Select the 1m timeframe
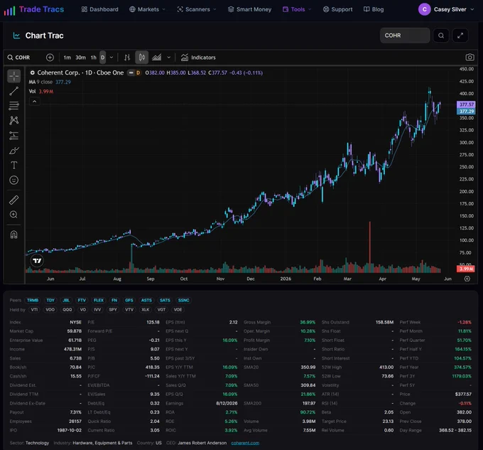The width and height of the screenshot is (483, 450). (x=67, y=58)
